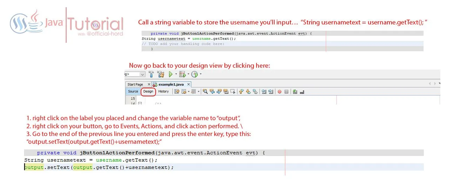449x179 pixels.
Task: Switch to Source view
Action: point(133,91)
